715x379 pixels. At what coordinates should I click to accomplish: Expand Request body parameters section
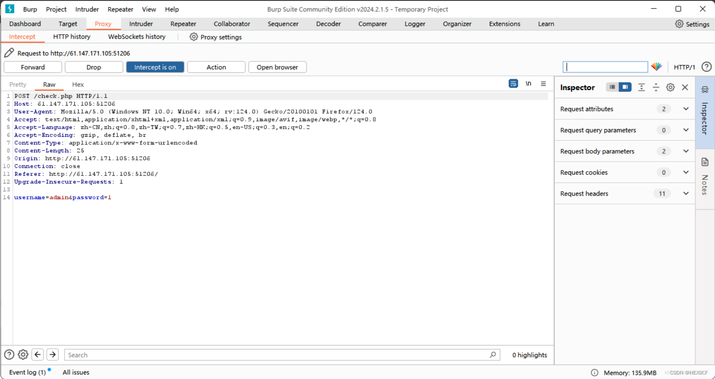(x=686, y=151)
